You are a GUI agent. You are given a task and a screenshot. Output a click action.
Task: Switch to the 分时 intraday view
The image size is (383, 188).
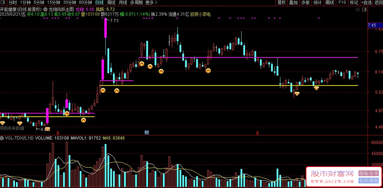pyautogui.click(x=13, y=3)
